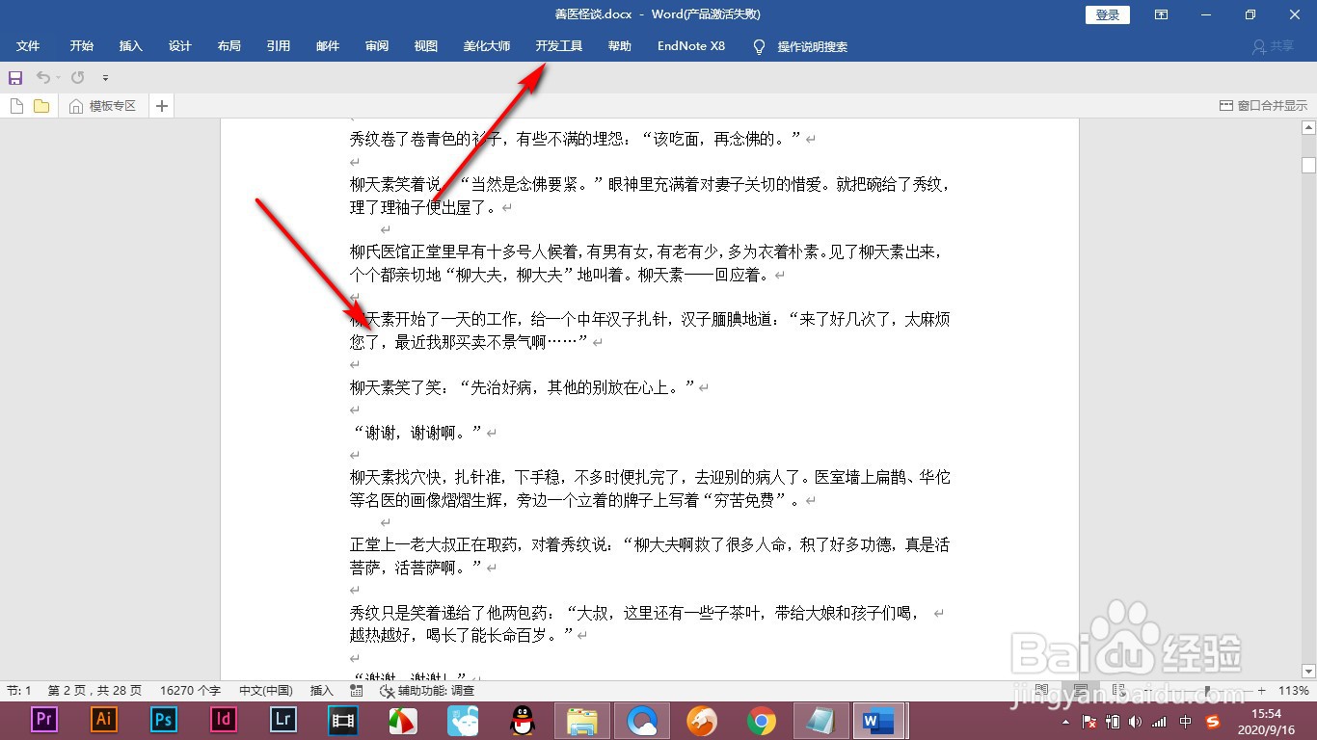Toggle Print Layout view

click(1082, 690)
